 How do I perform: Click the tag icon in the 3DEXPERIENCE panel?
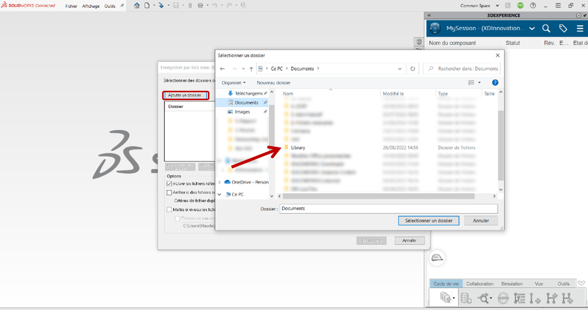click(x=563, y=28)
